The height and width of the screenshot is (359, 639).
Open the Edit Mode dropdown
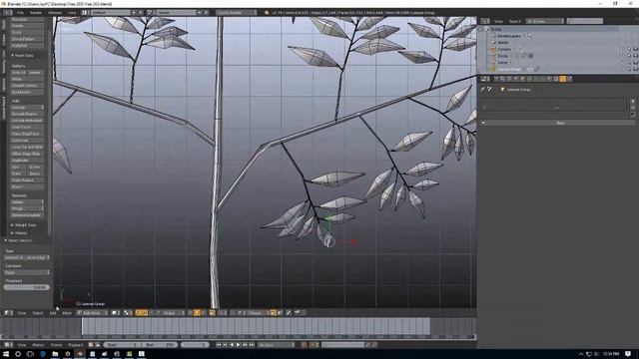point(92,313)
